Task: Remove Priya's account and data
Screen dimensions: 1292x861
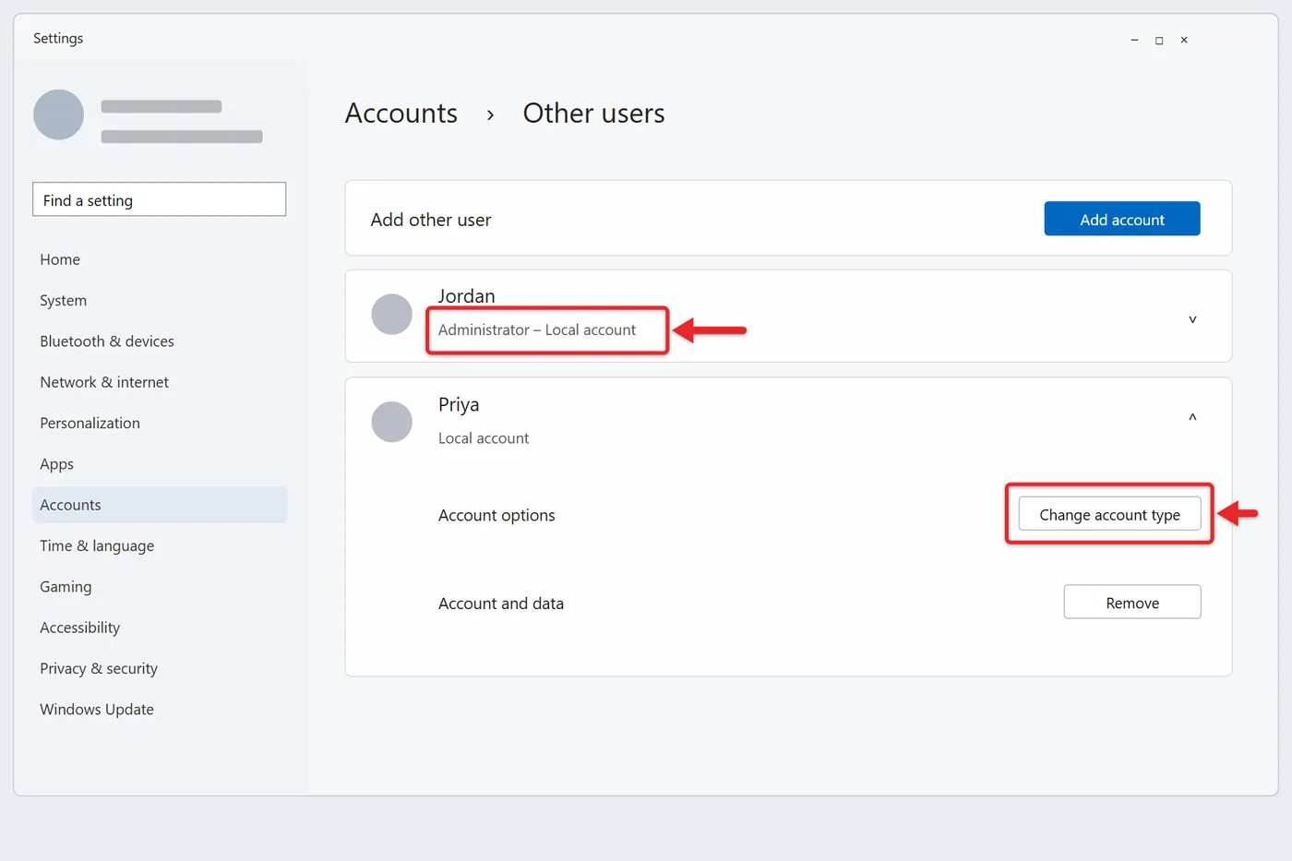Action: point(1132,603)
